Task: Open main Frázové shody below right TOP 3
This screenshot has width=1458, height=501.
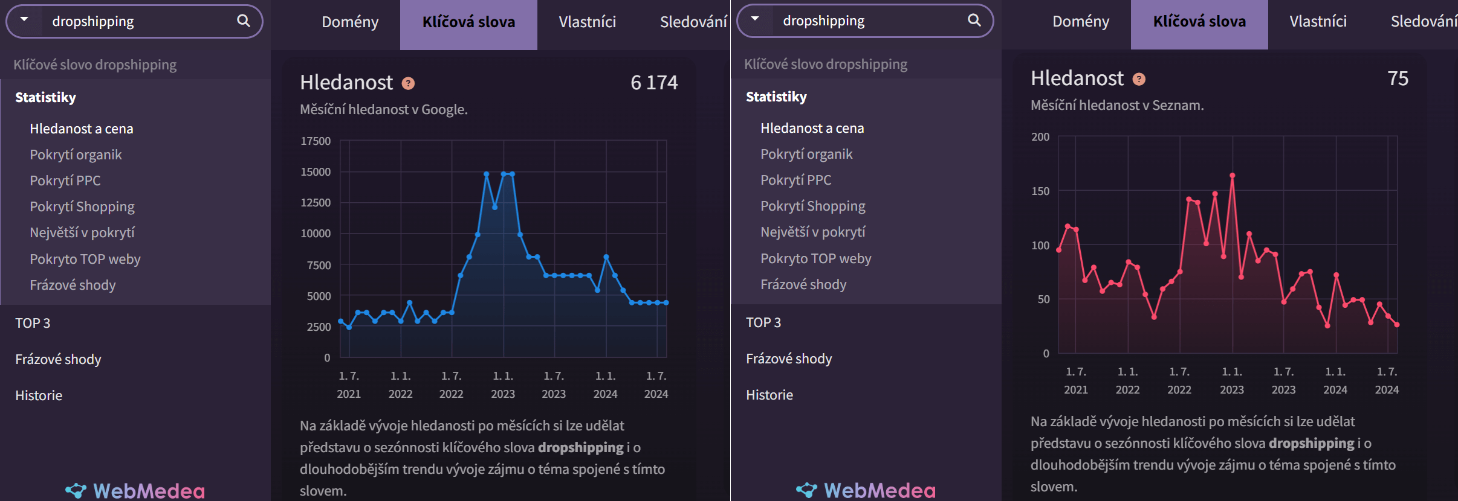Action: (x=789, y=359)
